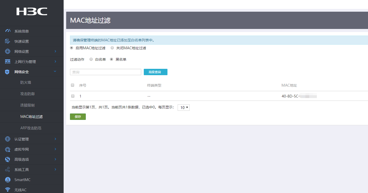The width and height of the screenshot is (368, 193).
Task: Click the 系统工具 icon
Action: 8,170
